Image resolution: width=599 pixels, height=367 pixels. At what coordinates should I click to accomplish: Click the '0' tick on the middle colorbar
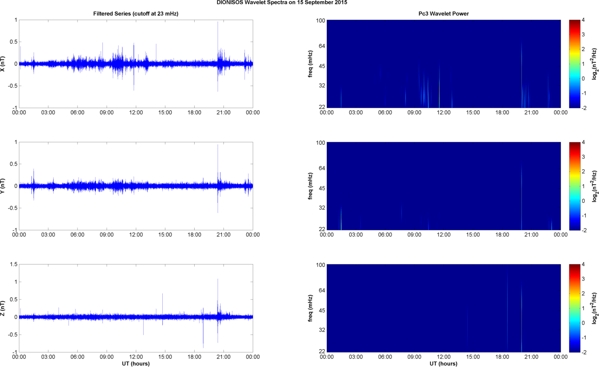click(x=583, y=201)
